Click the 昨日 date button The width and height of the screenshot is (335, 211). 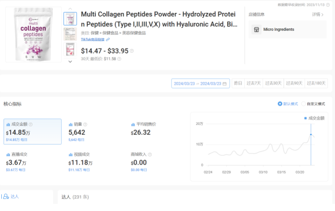238,83
